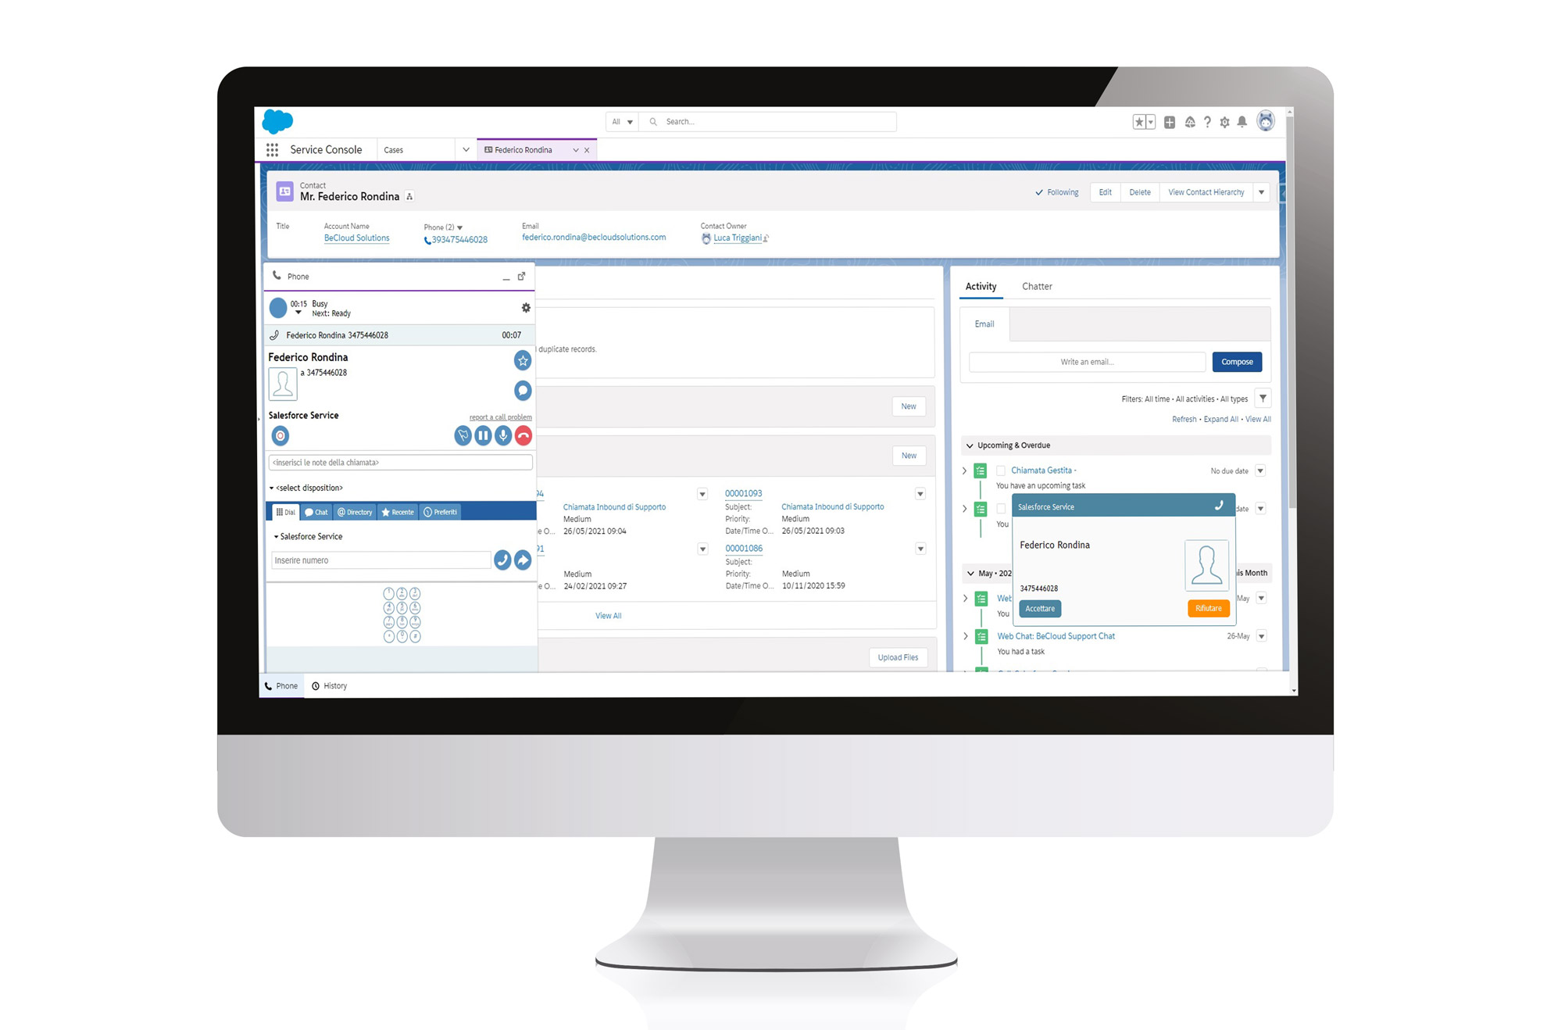Expand Upcoming & Overdue activity section
The image size is (1547, 1030).
972,446
